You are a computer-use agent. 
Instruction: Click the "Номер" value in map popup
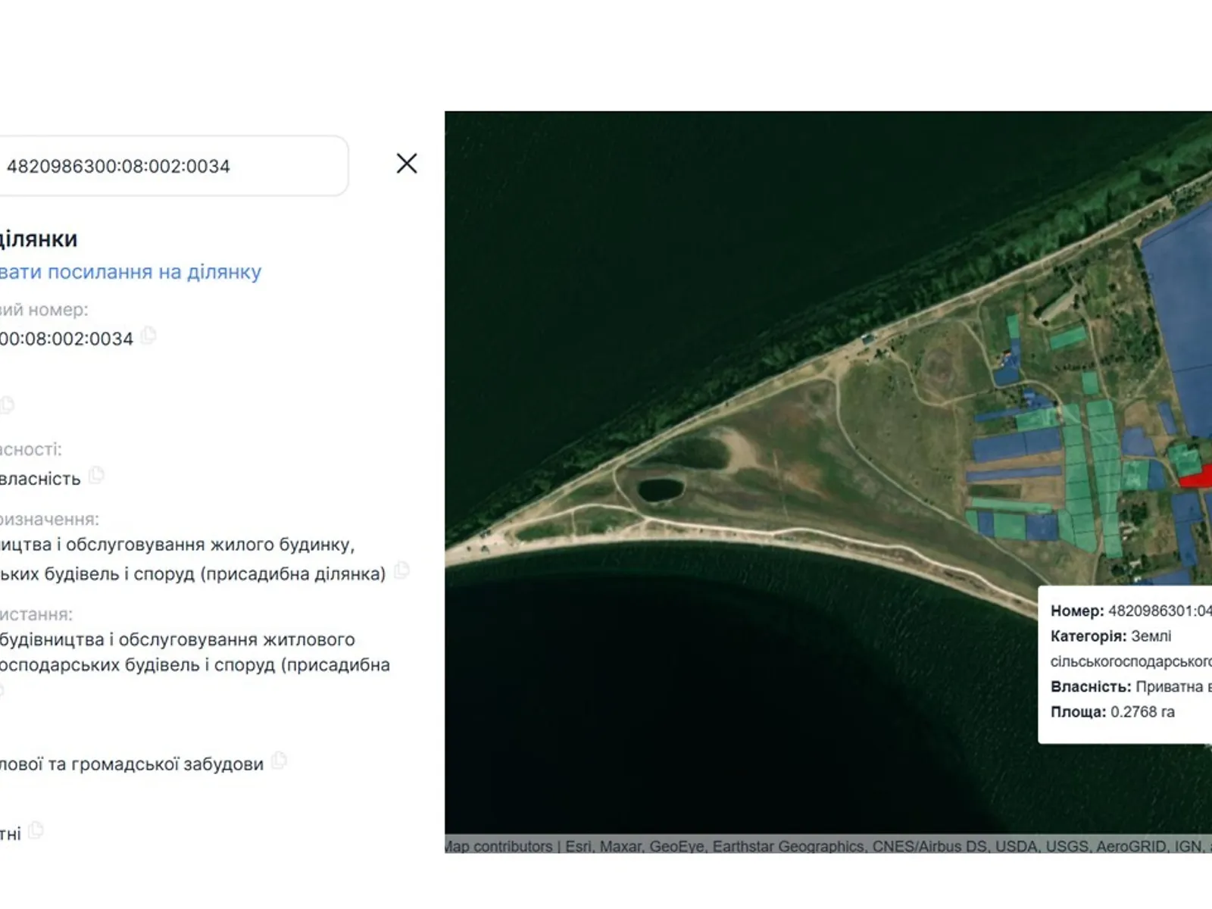(x=1159, y=611)
